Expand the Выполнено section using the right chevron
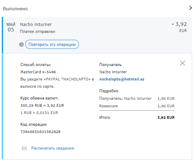The image size is (194, 161). click(x=190, y=8)
